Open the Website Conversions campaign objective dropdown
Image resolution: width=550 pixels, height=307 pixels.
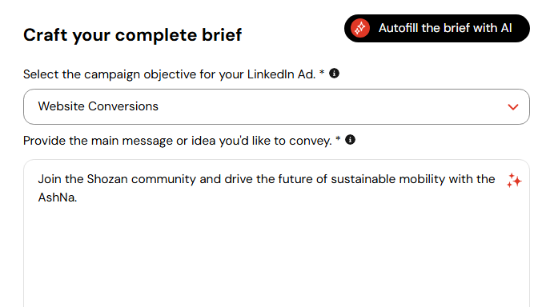(276, 106)
